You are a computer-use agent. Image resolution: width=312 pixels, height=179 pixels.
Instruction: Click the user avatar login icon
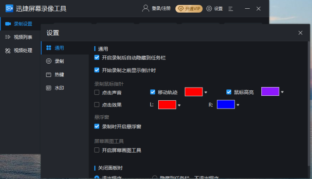click(146, 8)
